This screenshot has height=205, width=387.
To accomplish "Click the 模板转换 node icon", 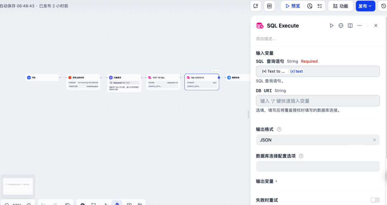I will [229, 77].
